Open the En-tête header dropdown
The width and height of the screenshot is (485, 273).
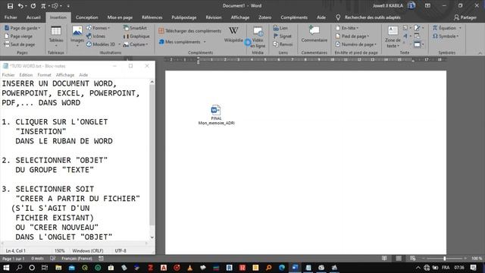click(x=347, y=28)
